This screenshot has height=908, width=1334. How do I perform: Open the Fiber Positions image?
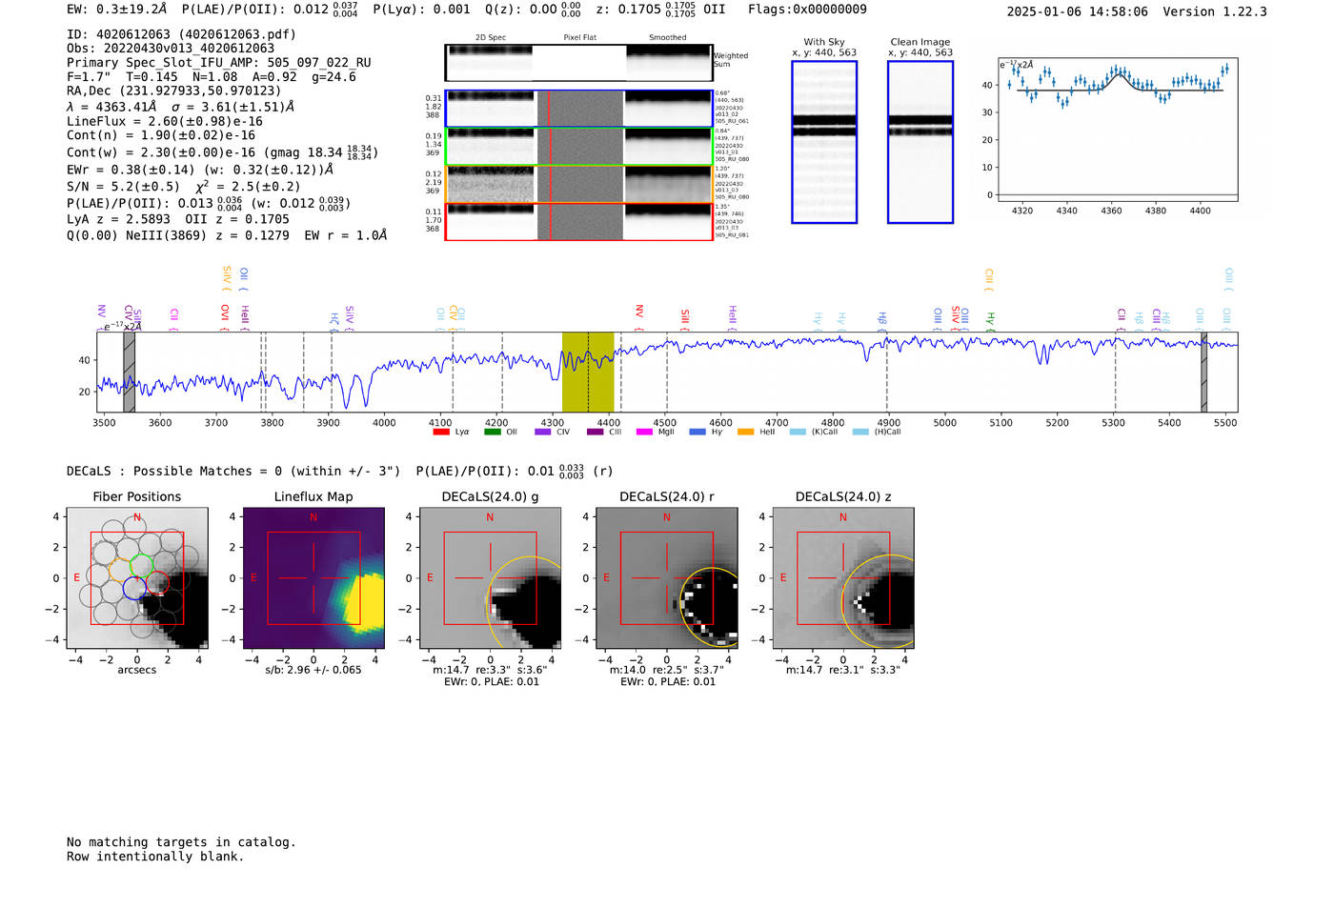coord(137,578)
